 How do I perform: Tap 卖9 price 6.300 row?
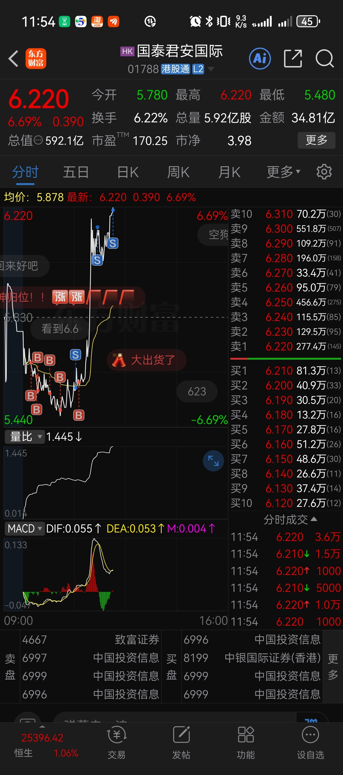pos(286,229)
